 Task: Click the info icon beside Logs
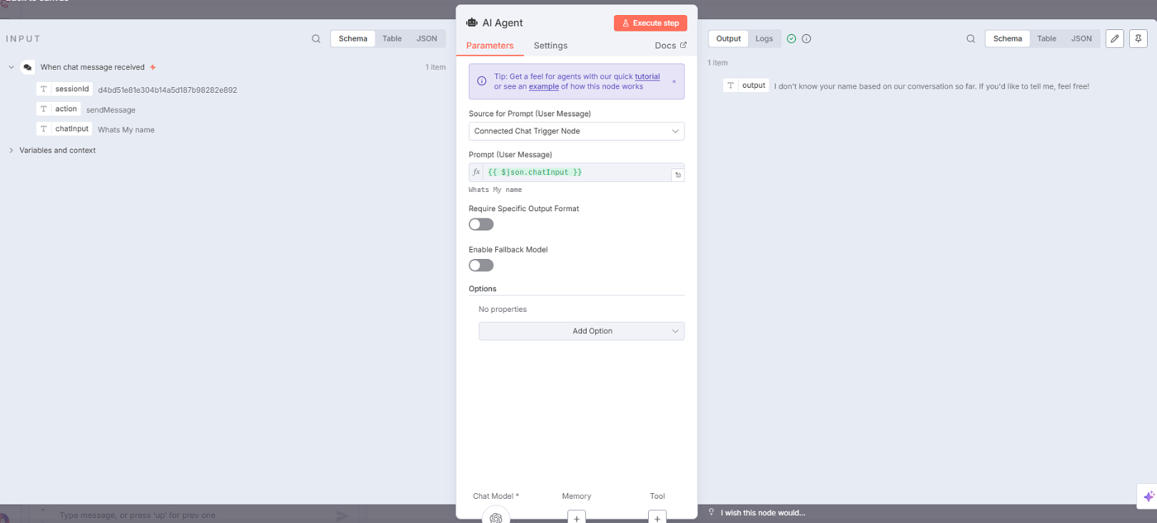pos(807,39)
